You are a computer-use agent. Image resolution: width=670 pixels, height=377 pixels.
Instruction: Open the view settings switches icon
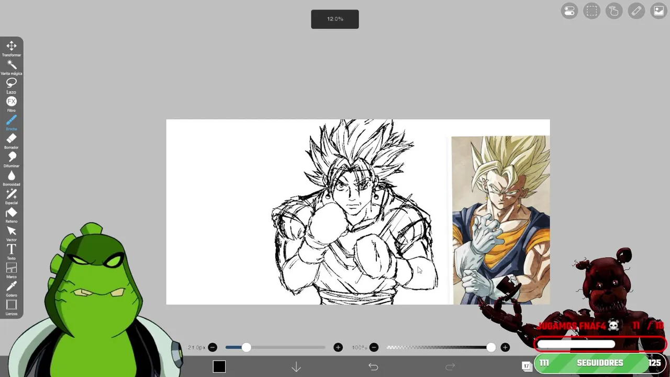point(569,11)
